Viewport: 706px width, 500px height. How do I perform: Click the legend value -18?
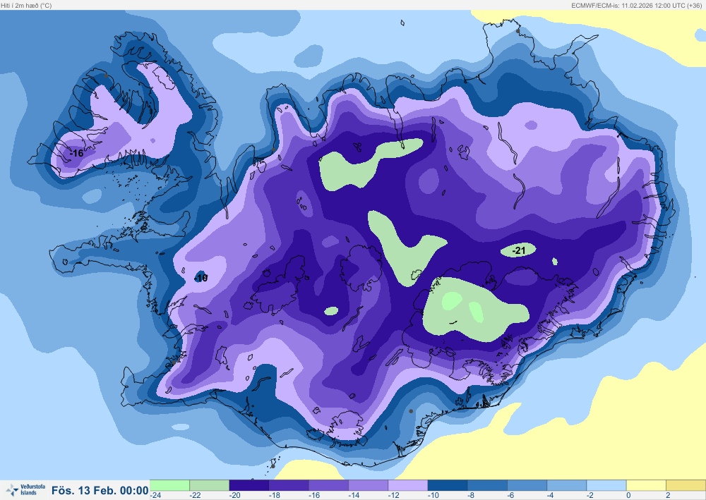pyautogui.click(x=274, y=496)
